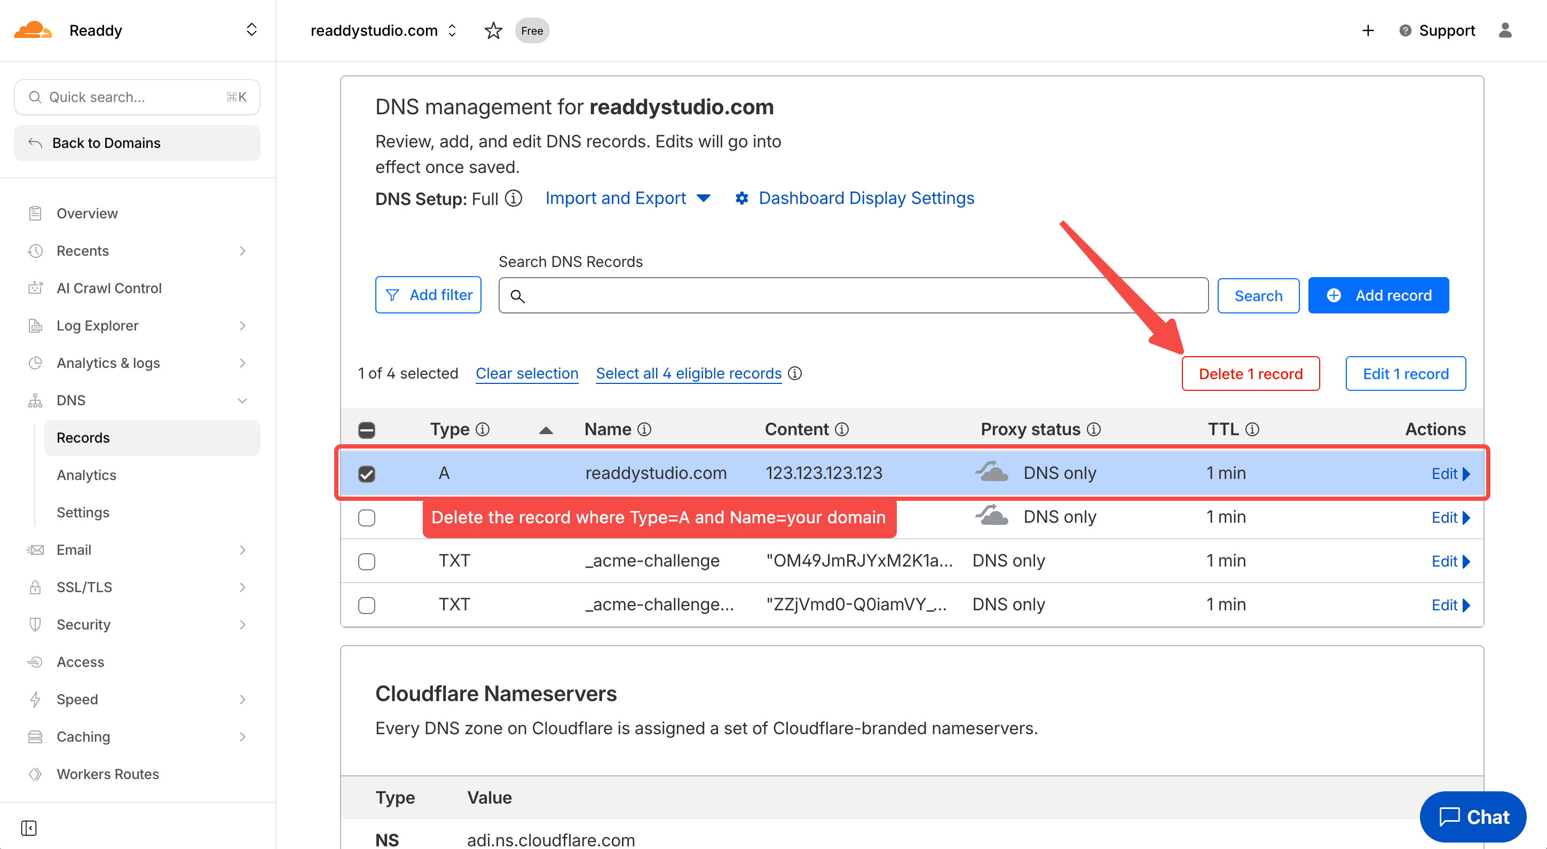Toggle the header select-all checkbox

[366, 430]
